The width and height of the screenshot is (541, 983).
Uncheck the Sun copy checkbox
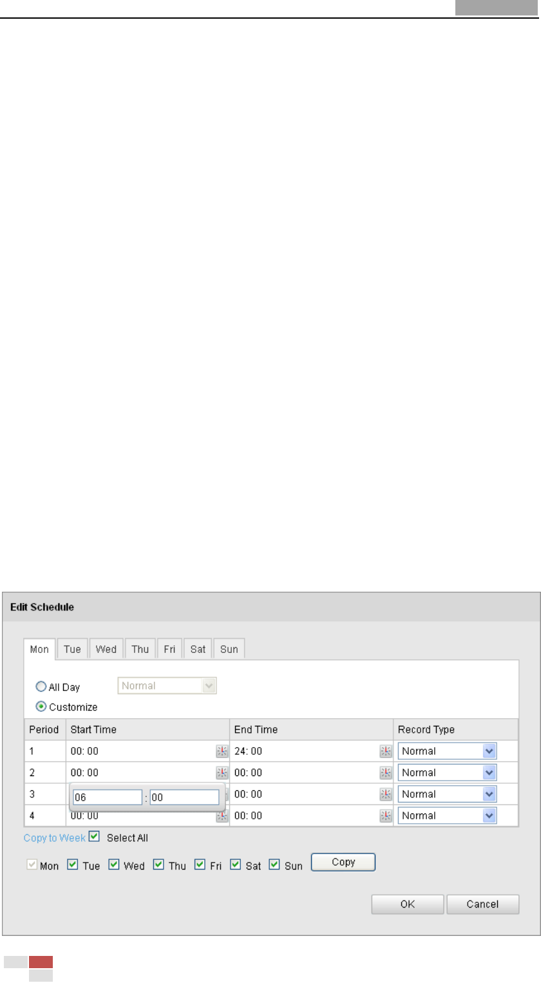(x=274, y=865)
